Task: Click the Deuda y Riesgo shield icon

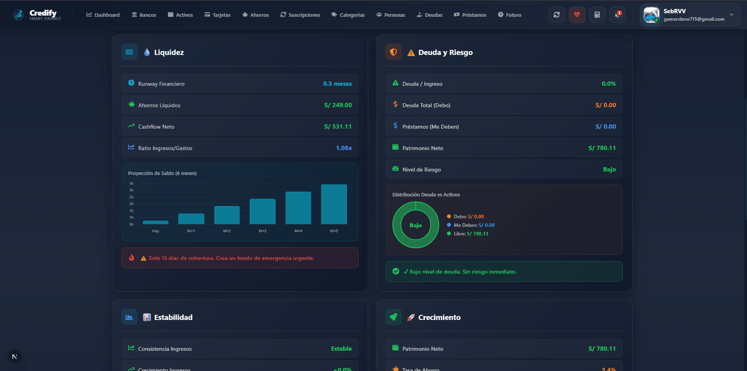Action: click(x=393, y=51)
